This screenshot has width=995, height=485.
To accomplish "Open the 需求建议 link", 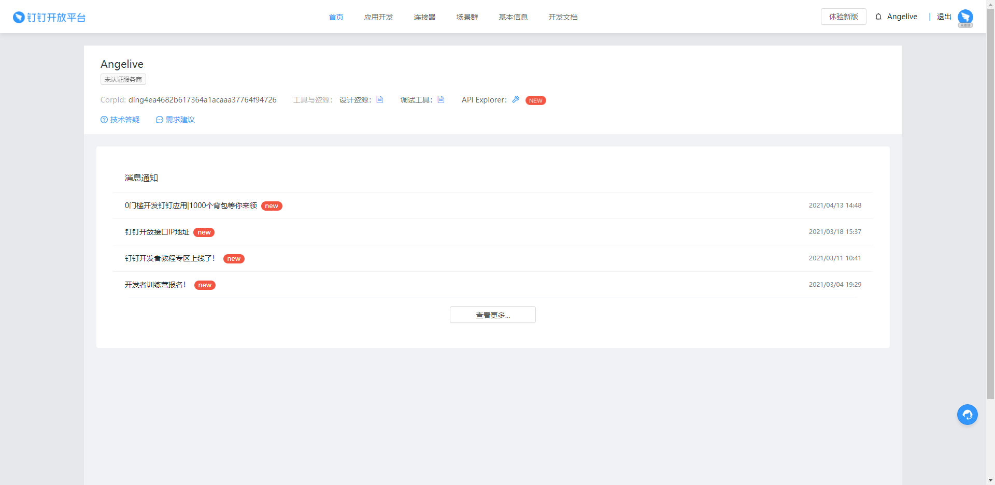I will click(x=180, y=120).
